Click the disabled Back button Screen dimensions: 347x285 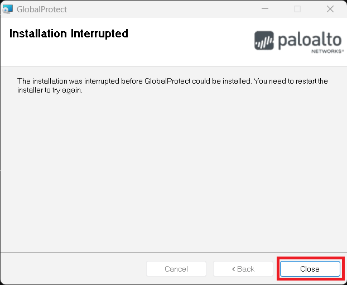click(243, 269)
